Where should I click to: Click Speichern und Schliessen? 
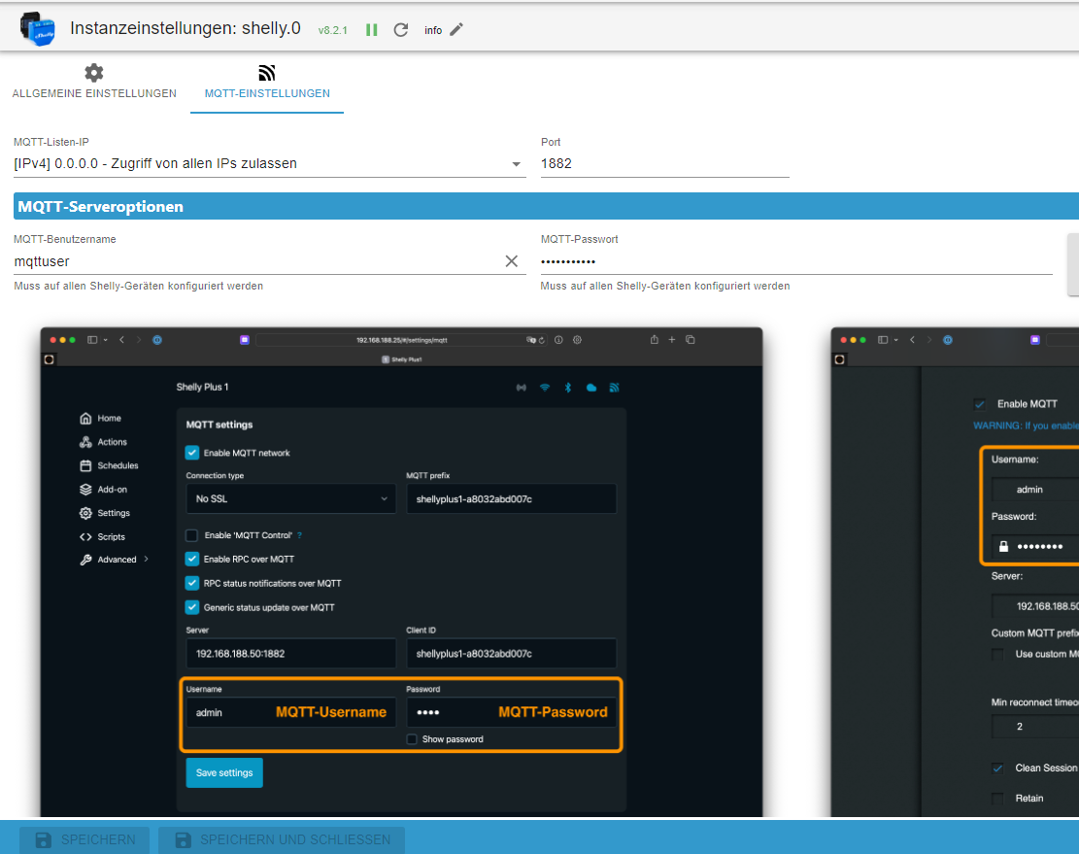(x=283, y=839)
